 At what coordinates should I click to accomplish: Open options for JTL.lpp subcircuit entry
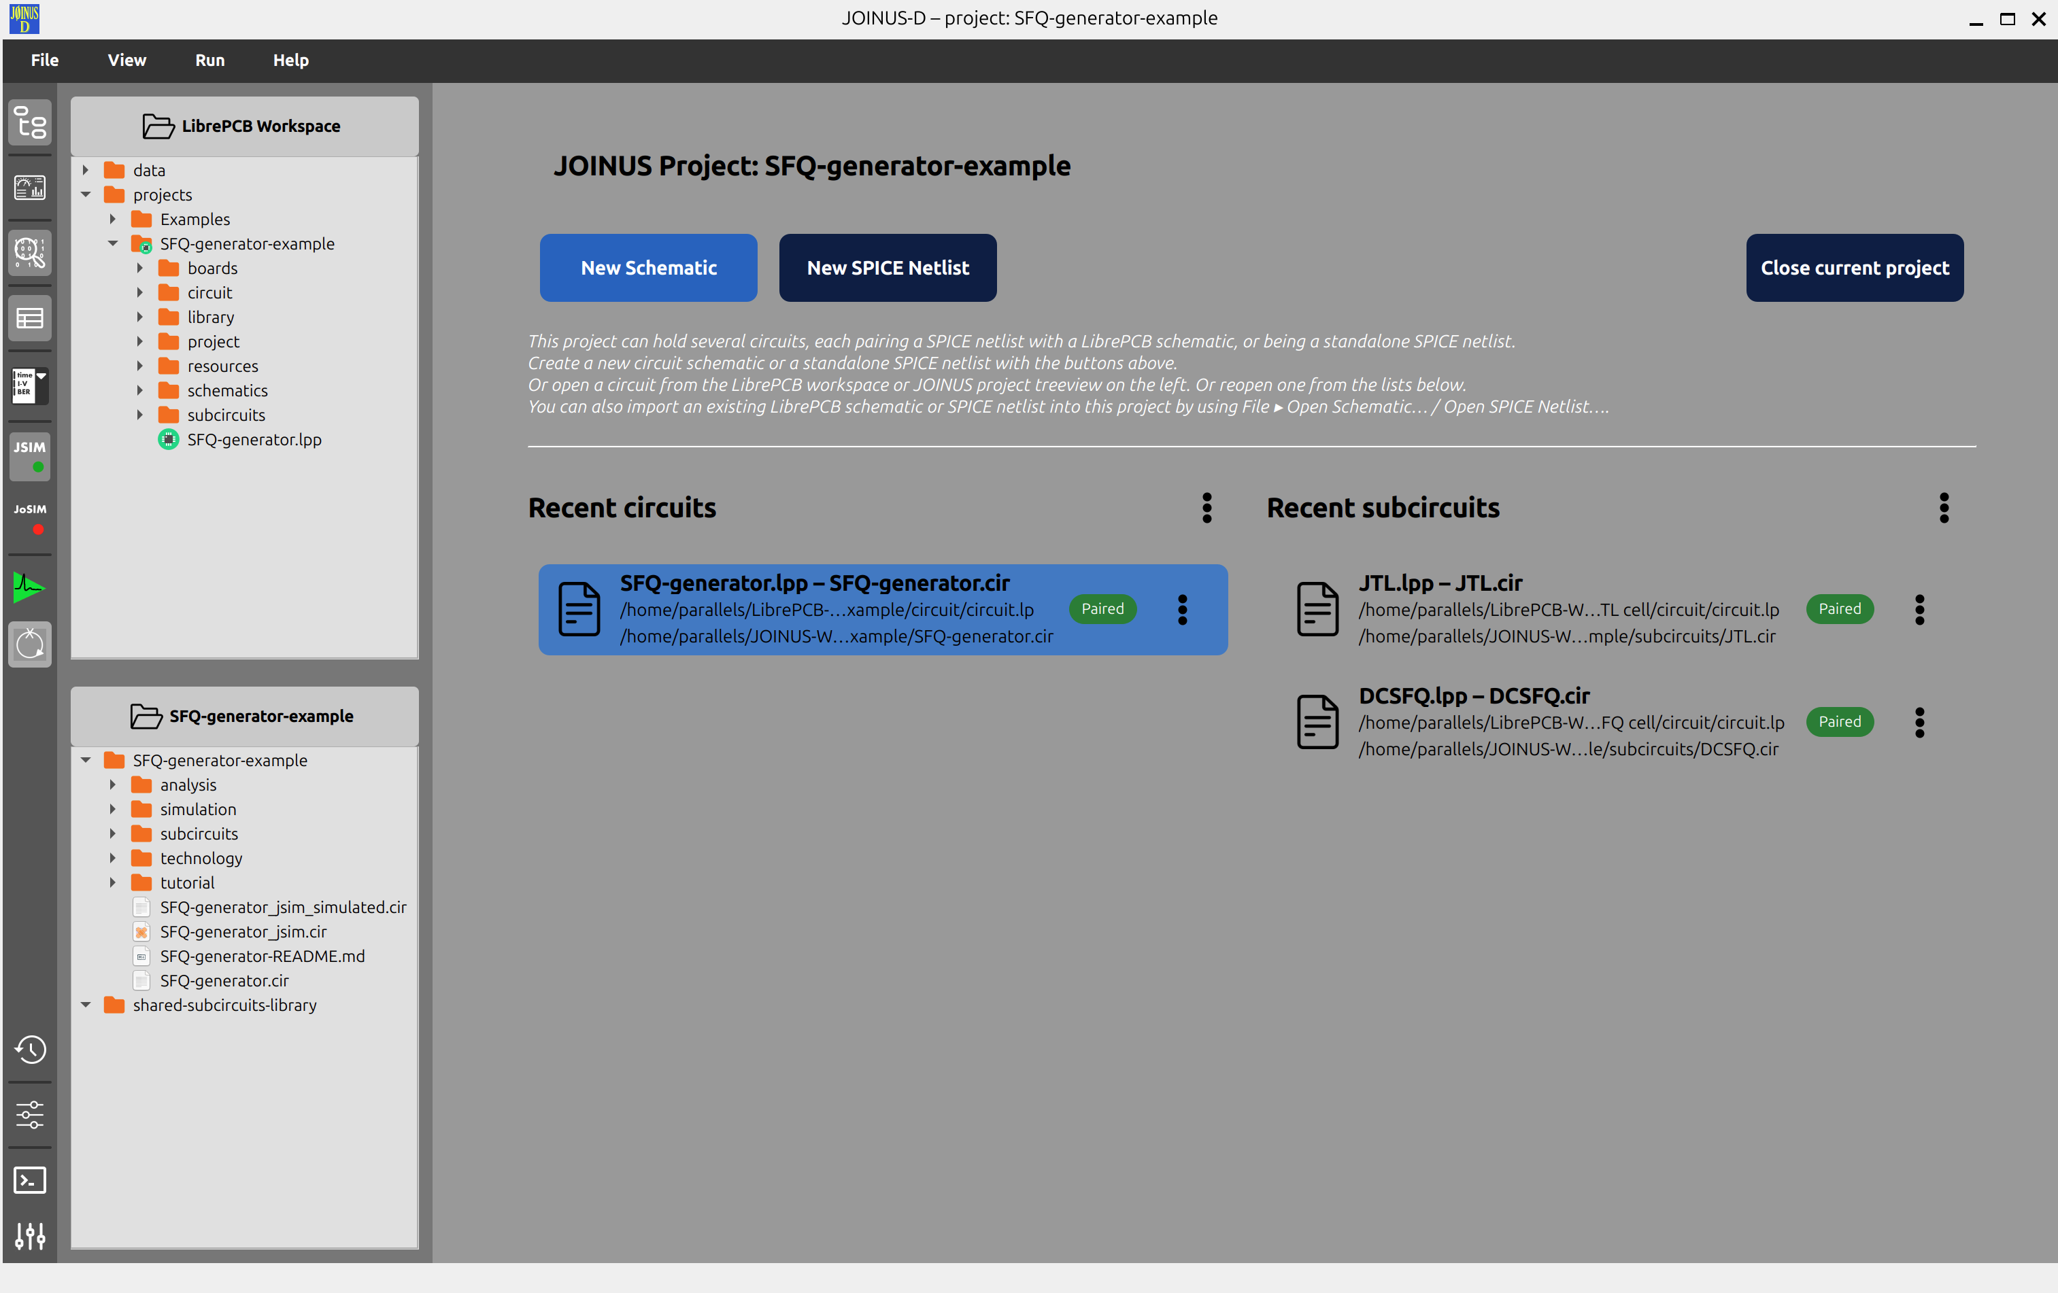click(x=1919, y=609)
